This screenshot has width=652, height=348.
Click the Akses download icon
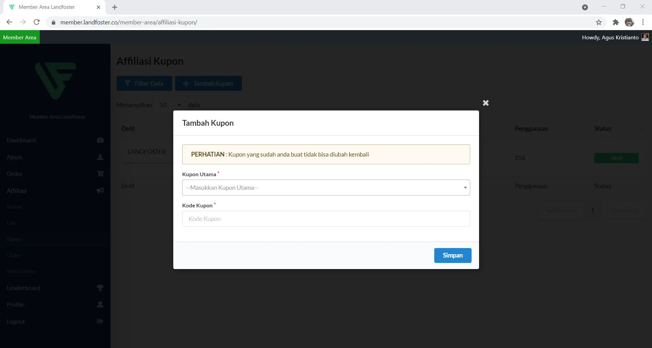tap(100, 157)
